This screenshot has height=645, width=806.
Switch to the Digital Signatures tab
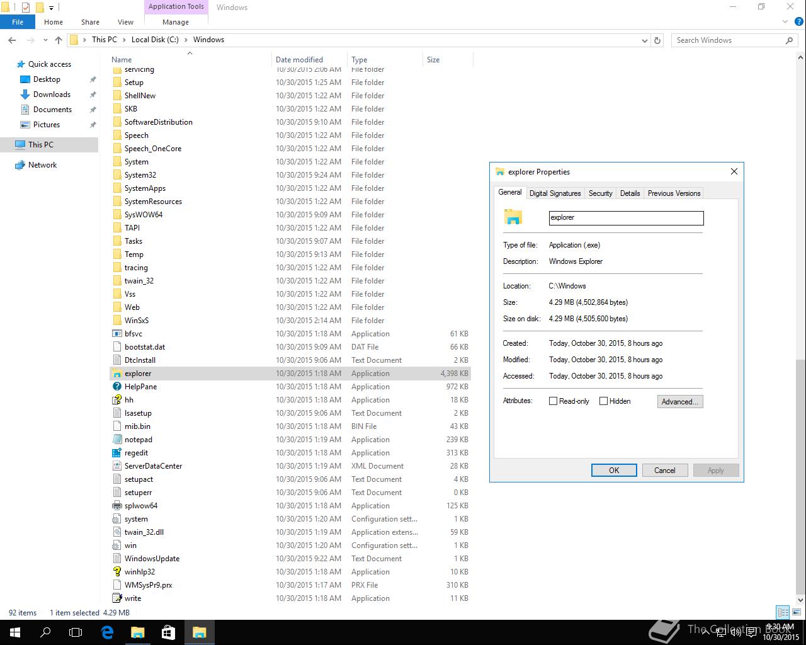pyautogui.click(x=555, y=193)
